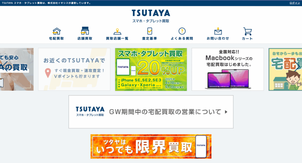Click the スマホ・タブレット買取 subtitle under the header logo
The width and height of the screenshot is (302, 163).
pyautogui.click(x=151, y=21)
